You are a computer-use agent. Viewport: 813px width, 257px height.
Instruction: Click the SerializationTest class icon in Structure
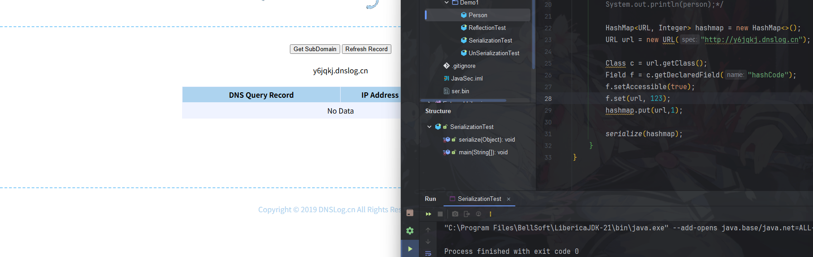[x=438, y=127]
